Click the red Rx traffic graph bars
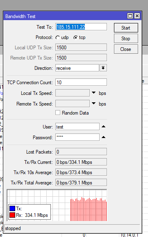Screen dimensions: 148x237 (x=89, y=209)
